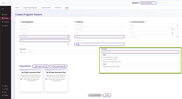The width and height of the screenshot is (182, 99).
Task: Focus the Search Prescribers field
Action: tap(58, 52)
